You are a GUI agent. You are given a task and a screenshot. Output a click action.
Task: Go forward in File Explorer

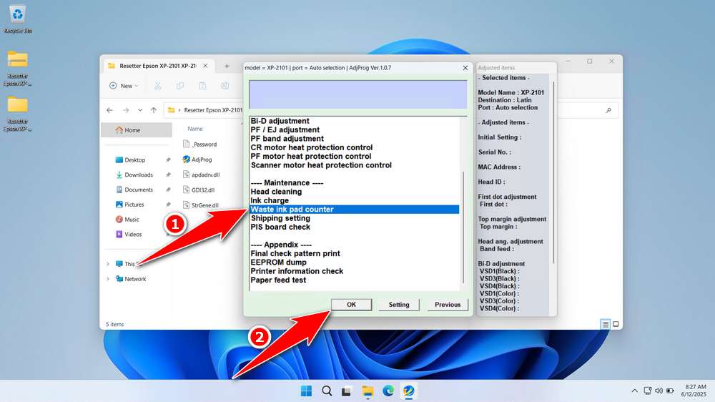pos(125,110)
